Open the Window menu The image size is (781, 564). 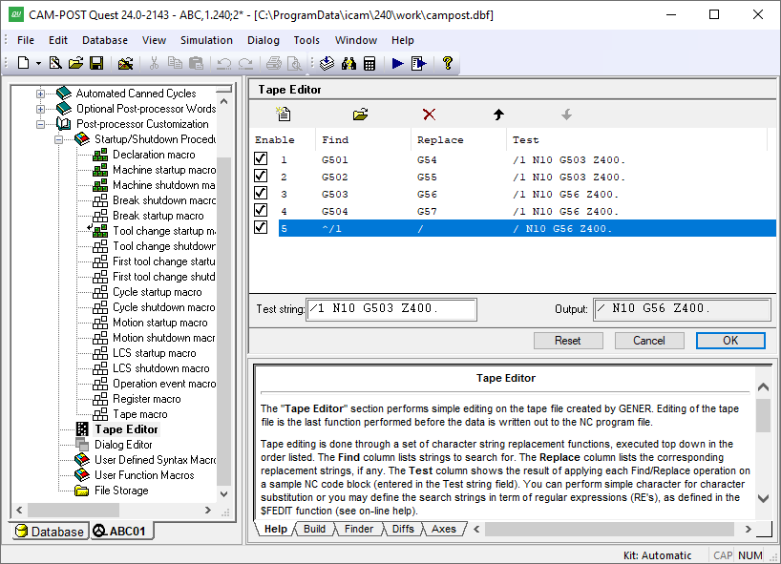point(355,40)
